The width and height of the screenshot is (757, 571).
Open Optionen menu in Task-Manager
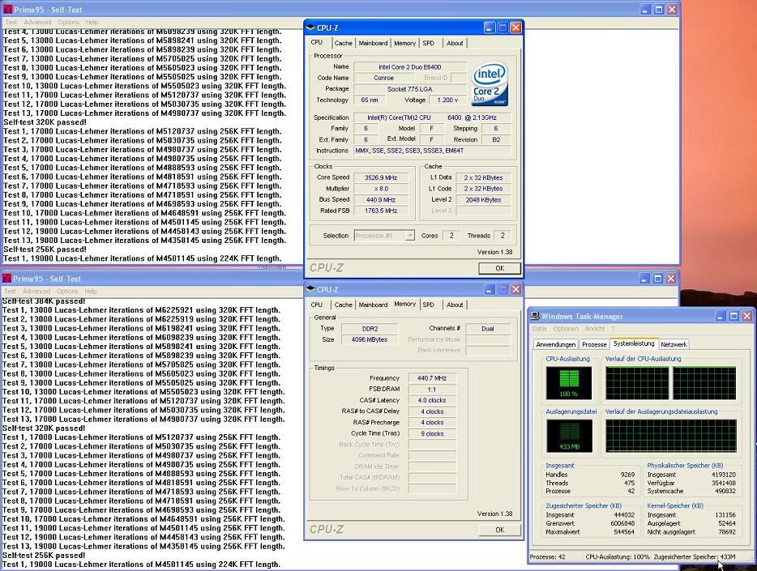click(566, 329)
